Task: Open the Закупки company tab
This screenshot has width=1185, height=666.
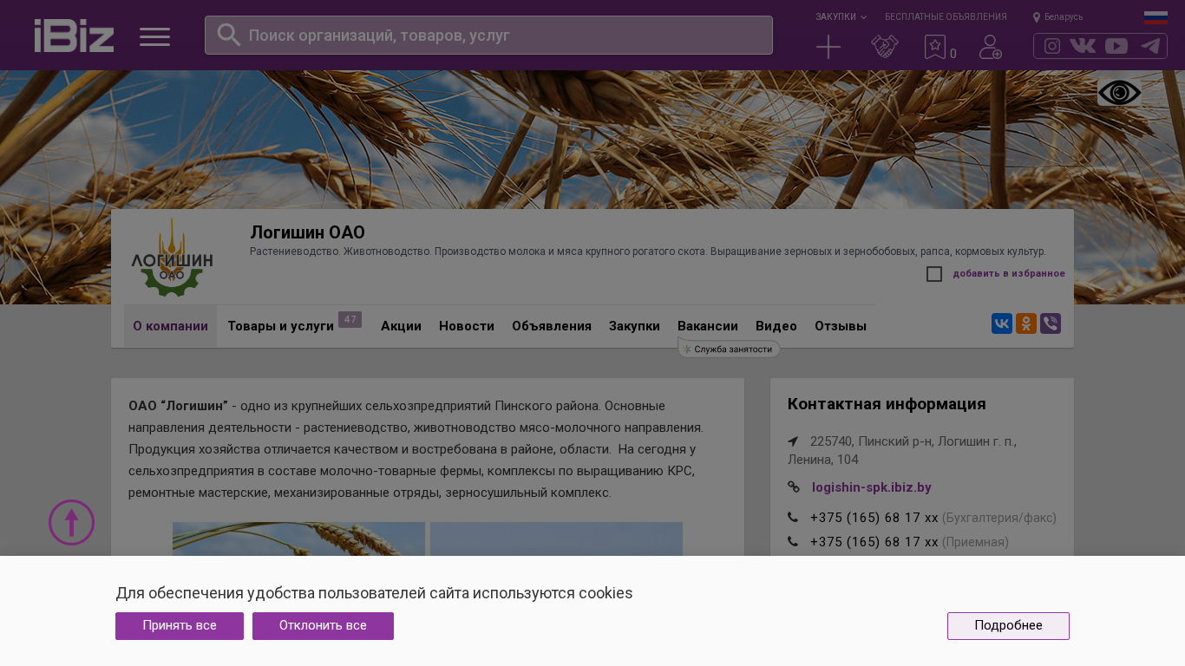Action: 634,326
